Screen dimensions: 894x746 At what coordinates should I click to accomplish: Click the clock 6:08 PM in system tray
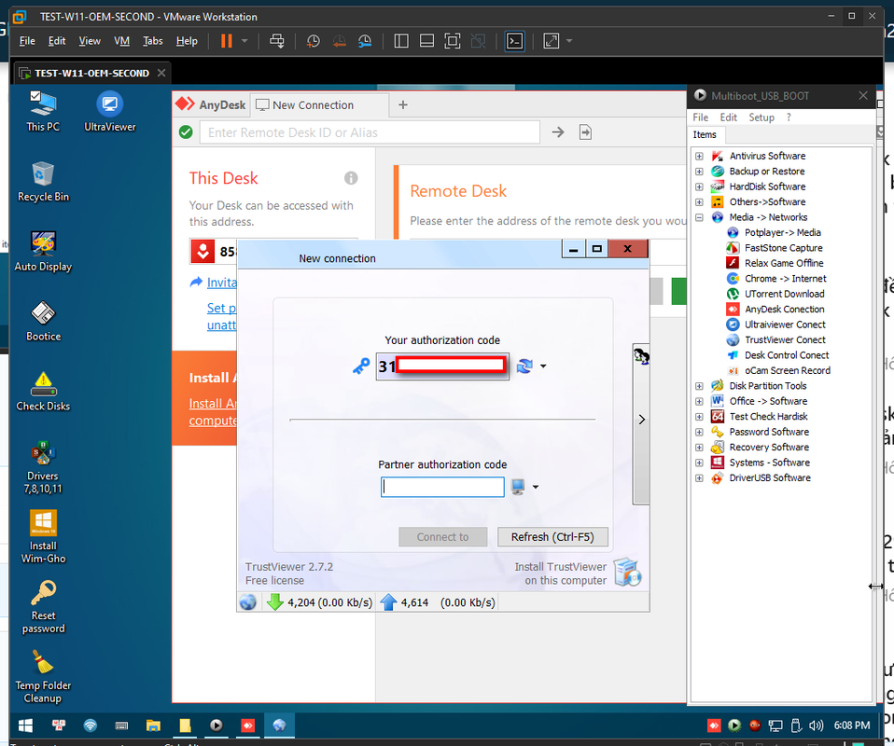[852, 725]
